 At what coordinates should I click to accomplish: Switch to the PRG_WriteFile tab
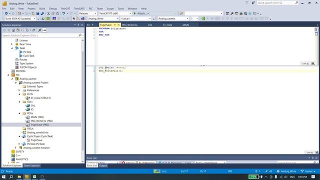click(129, 25)
